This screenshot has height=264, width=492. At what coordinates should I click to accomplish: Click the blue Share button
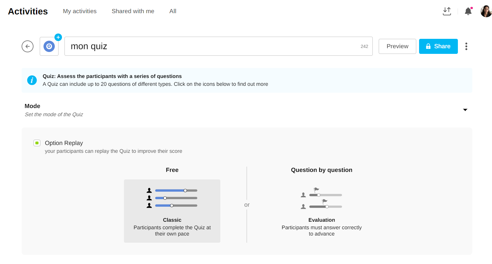[x=438, y=46]
